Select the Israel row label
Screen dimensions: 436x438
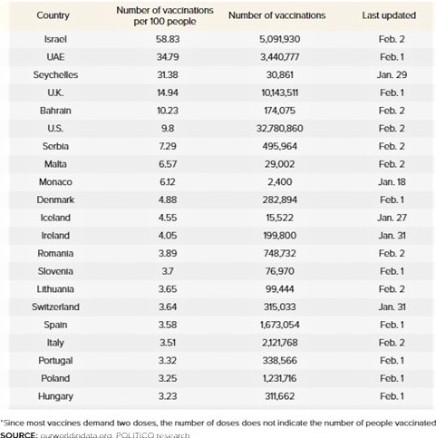point(55,39)
